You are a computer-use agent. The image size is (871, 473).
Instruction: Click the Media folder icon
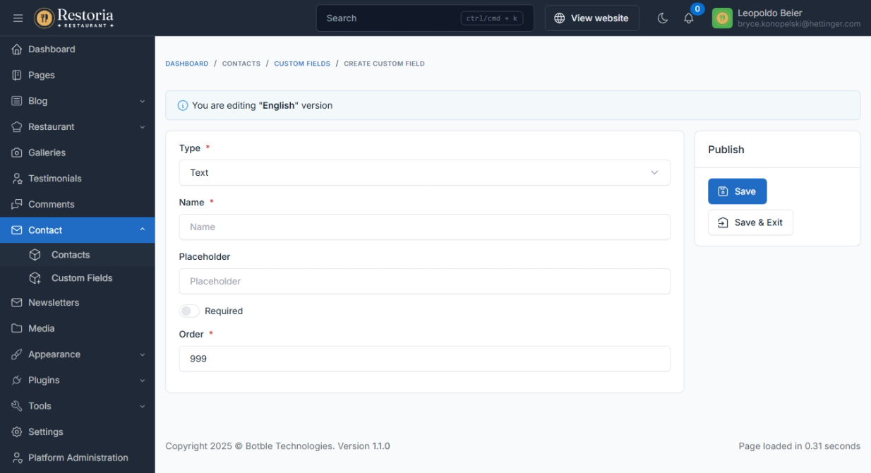click(17, 328)
